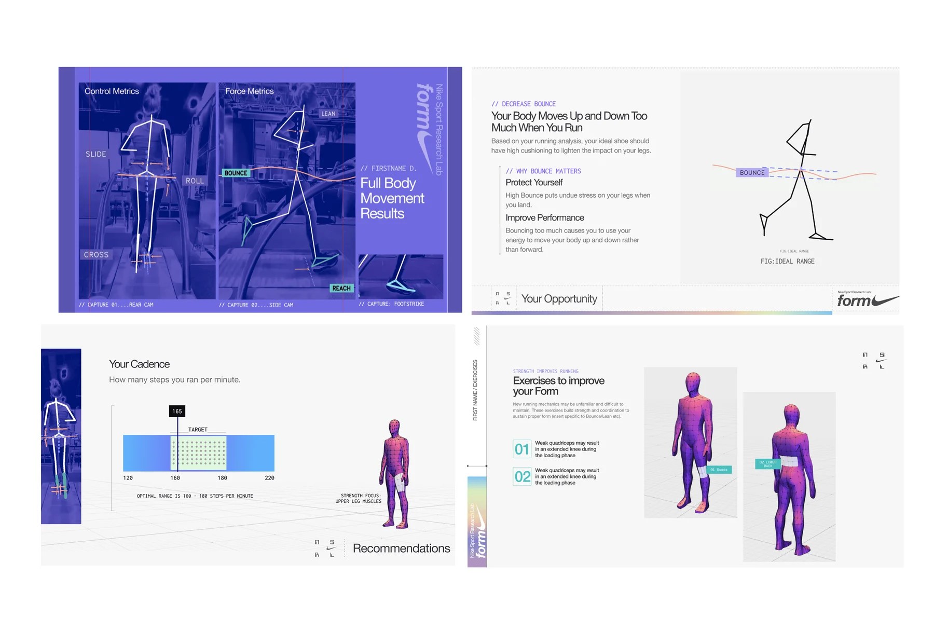This screenshot has width=934, height=630.
Task: Click the 02 exercise number box
Action: point(522,476)
